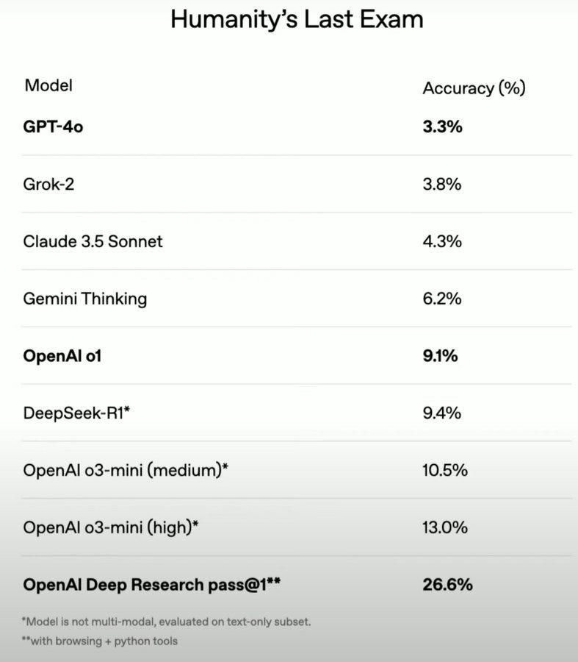Click the 13.0% accuracy value
The width and height of the screenshot is (578, 662).
(445, 527)
